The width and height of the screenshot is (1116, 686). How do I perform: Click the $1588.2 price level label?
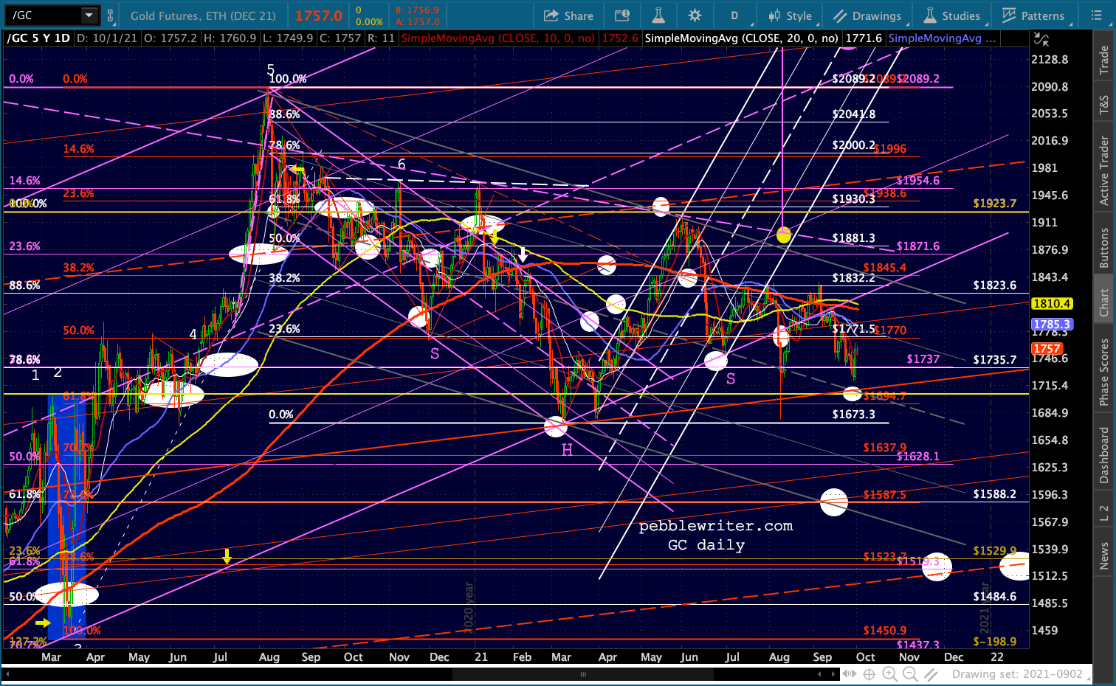tap(994, 494)
